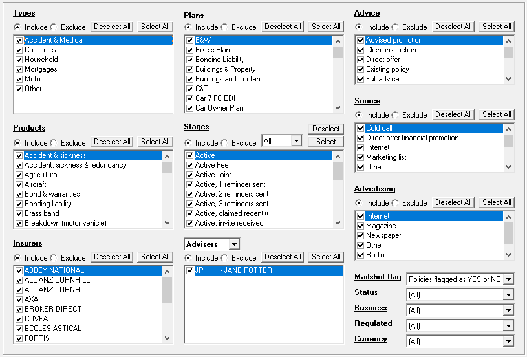
Task: Click Deselect All for Plans
Action: 283,27
